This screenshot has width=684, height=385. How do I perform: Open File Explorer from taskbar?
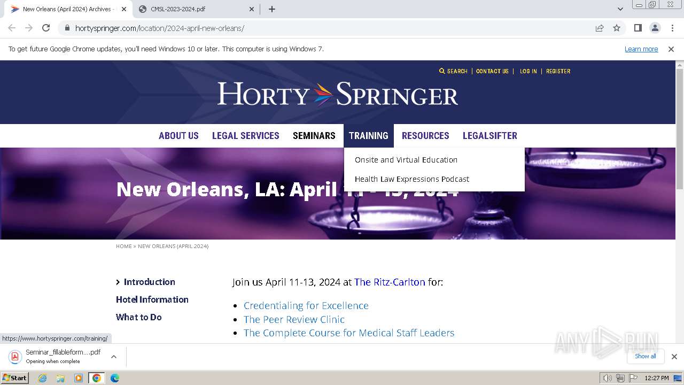(60, 378)
